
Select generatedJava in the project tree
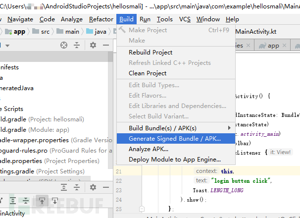pos(17,88)
